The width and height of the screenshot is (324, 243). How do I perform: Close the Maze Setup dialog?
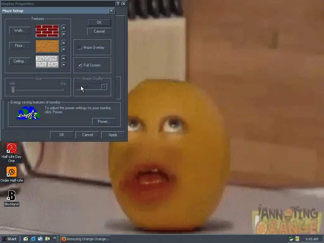point(111,10)
